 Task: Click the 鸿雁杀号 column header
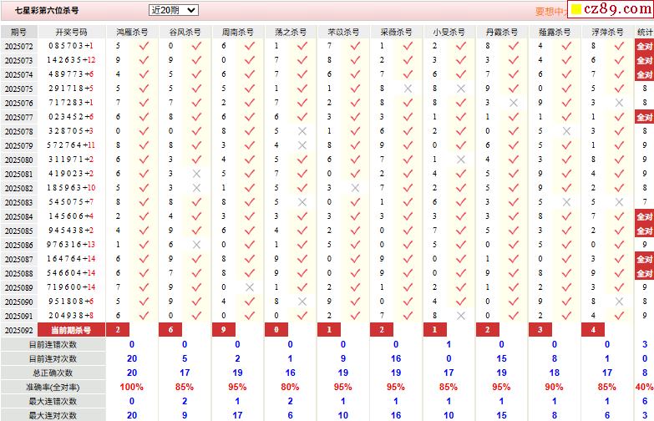(132, 32)
